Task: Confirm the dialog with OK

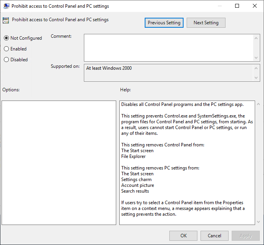Action: pyautogui.click(x=184, y=236)
